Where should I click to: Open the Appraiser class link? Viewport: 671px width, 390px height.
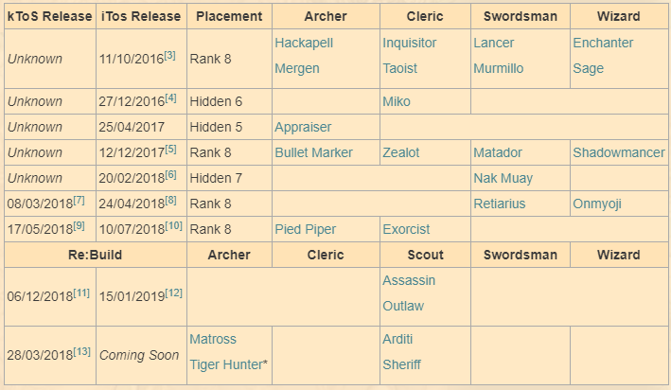tap(303, 127)
